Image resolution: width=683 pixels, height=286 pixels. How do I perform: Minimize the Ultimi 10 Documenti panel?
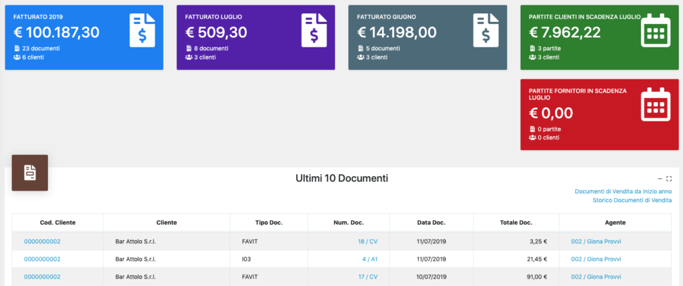[x=660, y=179]
